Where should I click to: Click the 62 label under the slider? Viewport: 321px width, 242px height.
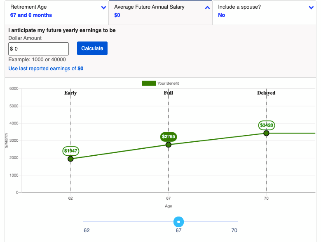click(87, 230)
